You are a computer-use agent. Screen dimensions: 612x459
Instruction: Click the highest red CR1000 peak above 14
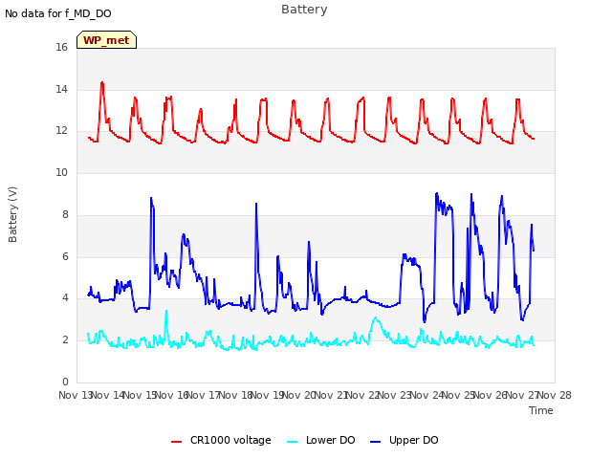click(x=102, y=83)
